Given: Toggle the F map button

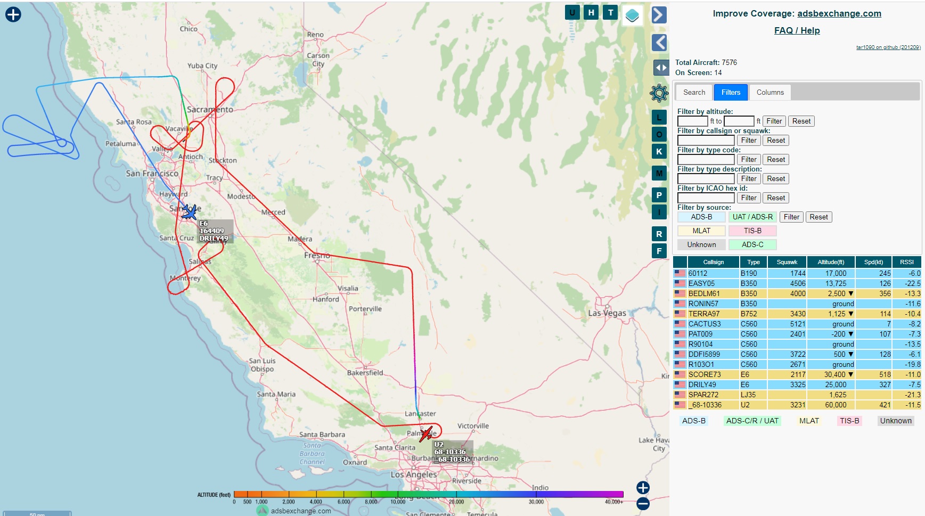Looking at the screenshot, I should (659, 251).
